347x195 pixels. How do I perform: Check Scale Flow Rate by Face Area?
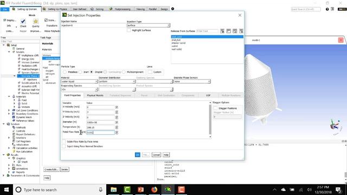(x=64, y=141)
